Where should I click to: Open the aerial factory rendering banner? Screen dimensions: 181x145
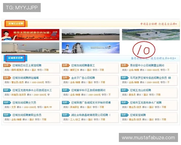(x=151, y=35)
